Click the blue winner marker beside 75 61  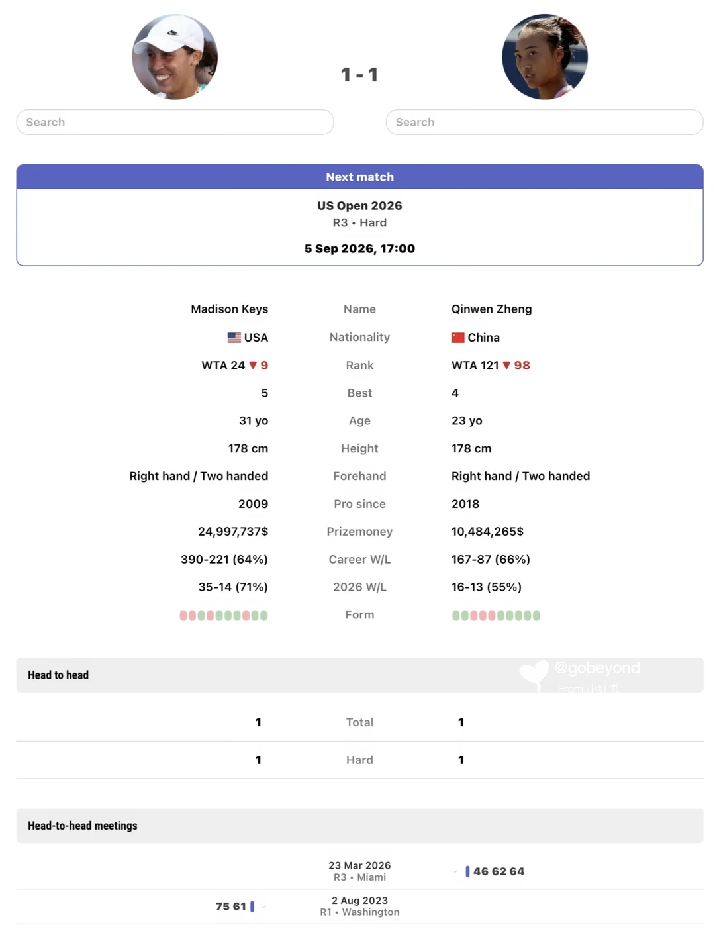[x=252, y=907]
